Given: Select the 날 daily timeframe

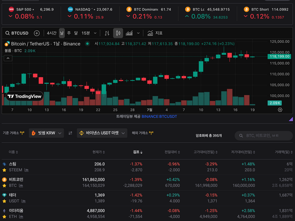Looking at the screenshot, I should click(x=62, y=33).
